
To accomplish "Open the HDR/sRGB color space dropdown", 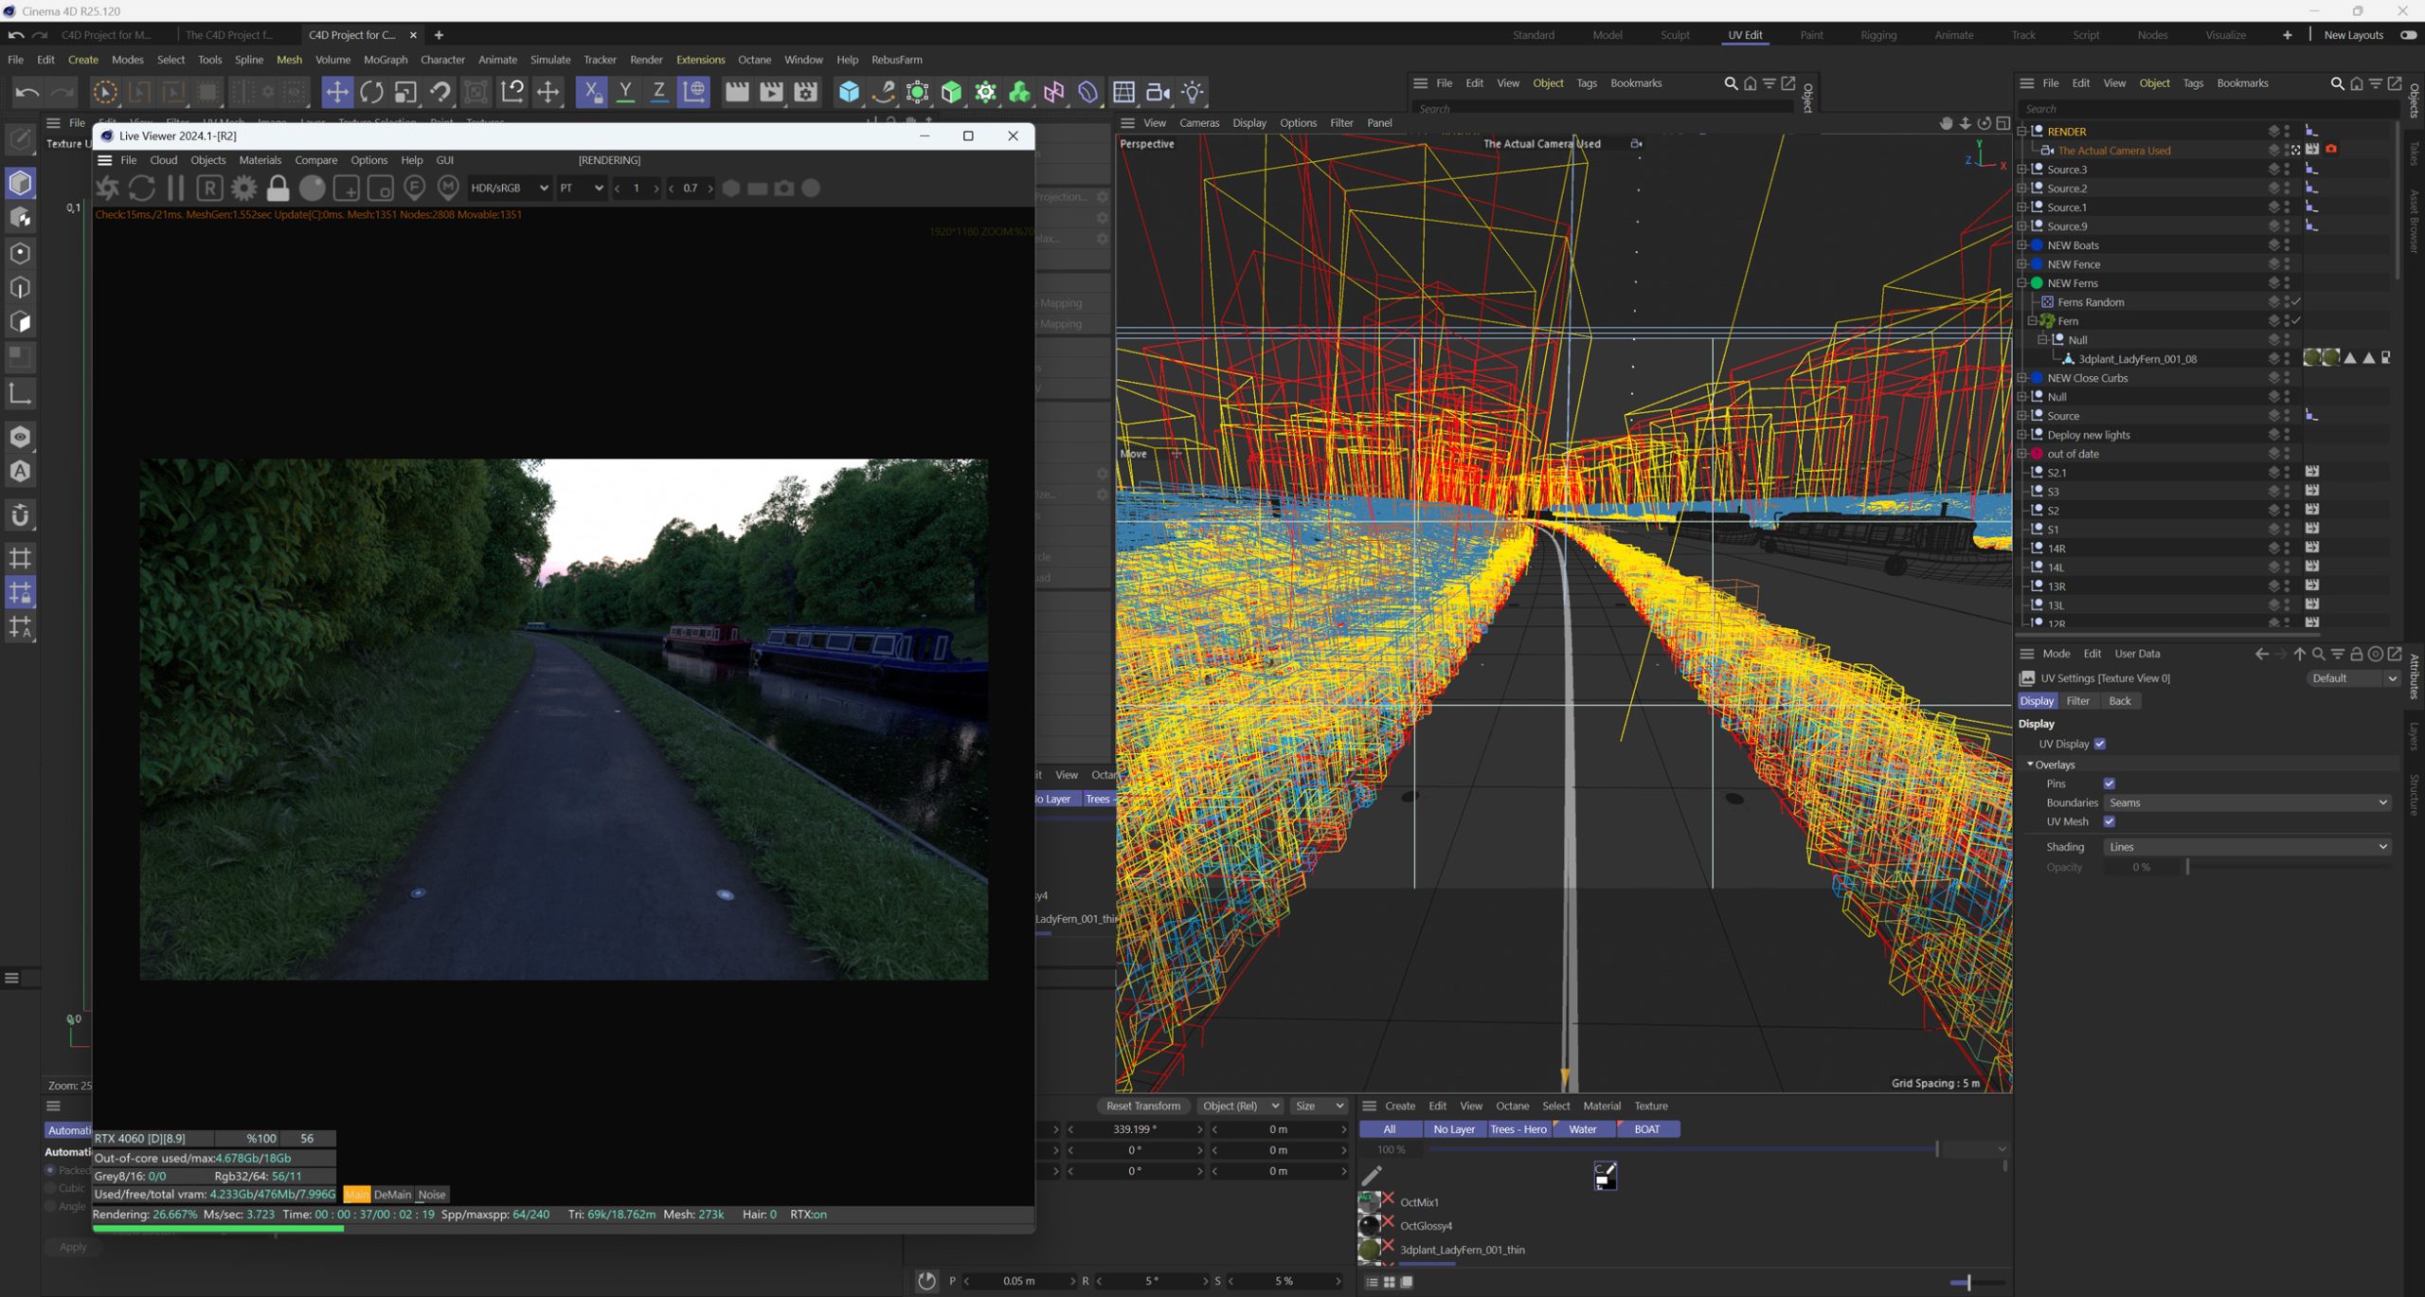I will click(510, 188).
